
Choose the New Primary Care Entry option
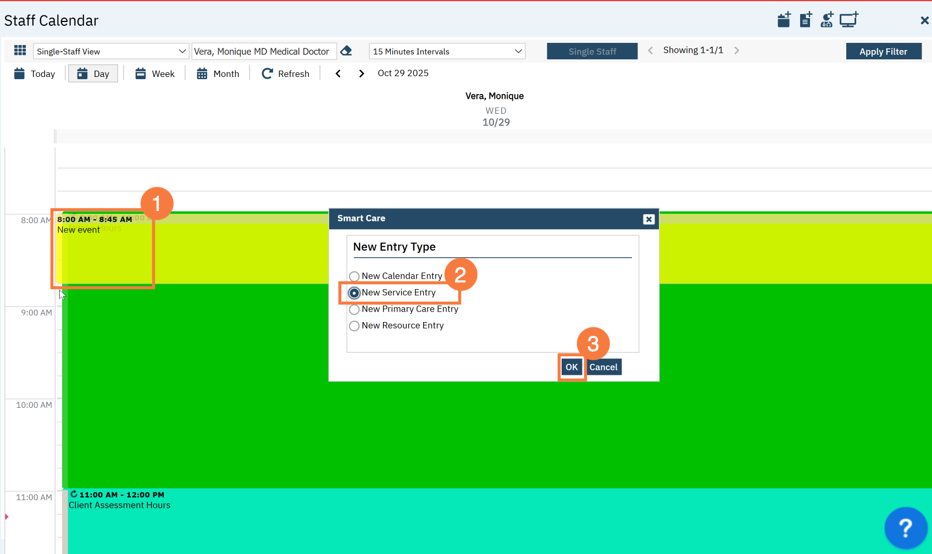point(354,309)
